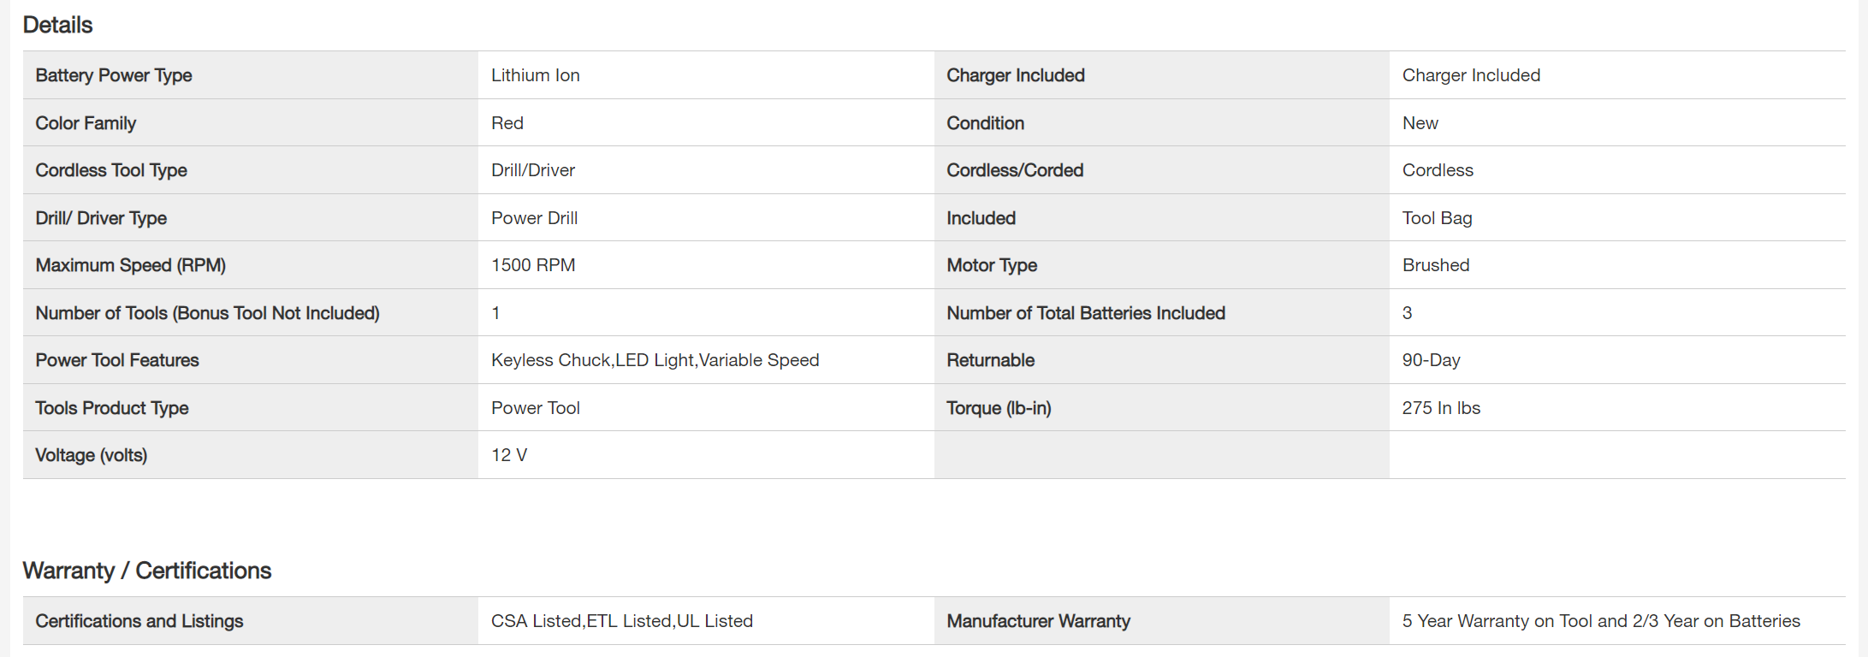The image size is (1868, 657).
Task: Click the Keyless Chuck, LED Light features value
Action: 655,360
